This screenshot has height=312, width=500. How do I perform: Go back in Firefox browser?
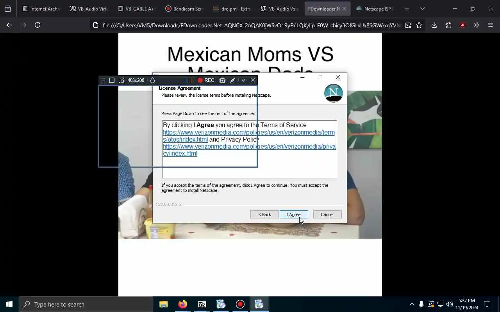tap(9, 25)
